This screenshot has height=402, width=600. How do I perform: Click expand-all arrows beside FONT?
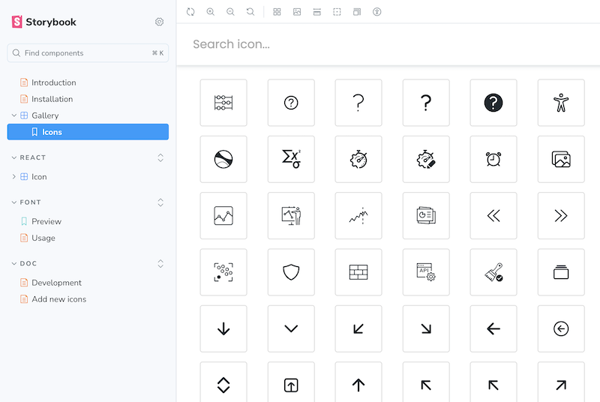[x=160, y=202]
